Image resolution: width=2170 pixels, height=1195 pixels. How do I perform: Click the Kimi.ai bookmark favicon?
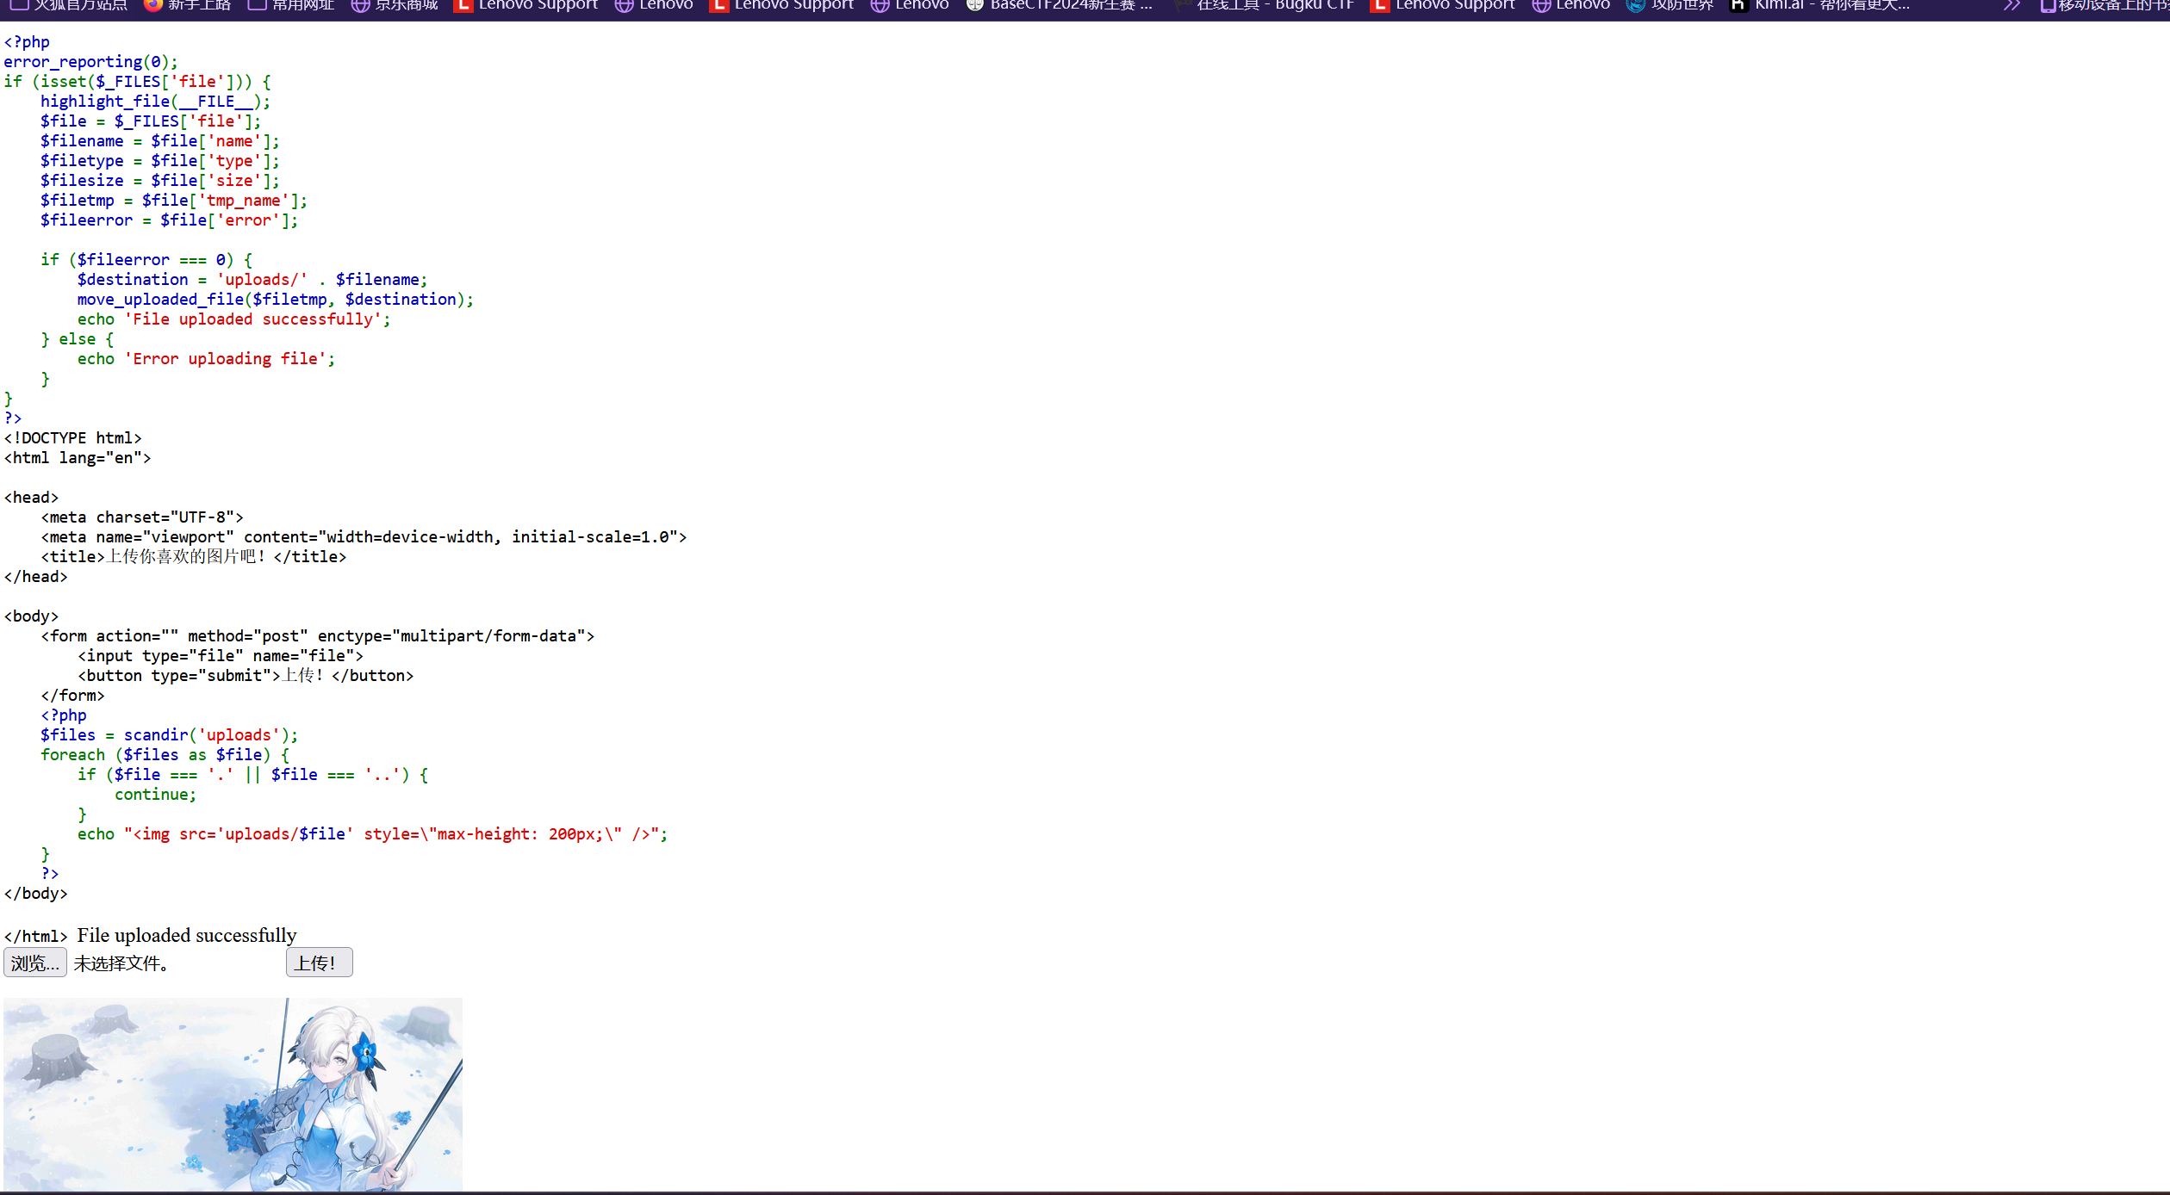1739,5
